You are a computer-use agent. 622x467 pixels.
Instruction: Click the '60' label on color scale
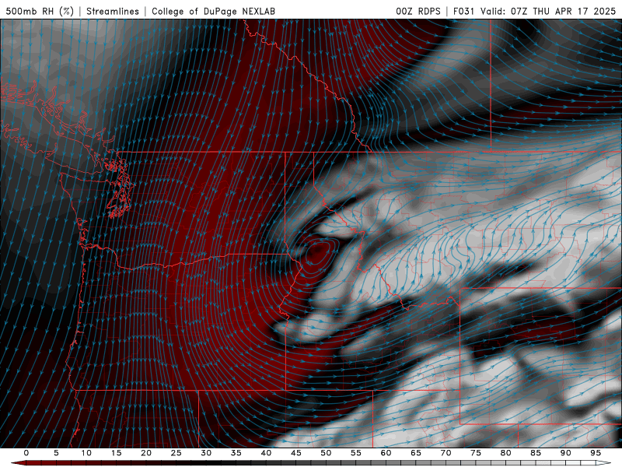click(x=386, y=453)
